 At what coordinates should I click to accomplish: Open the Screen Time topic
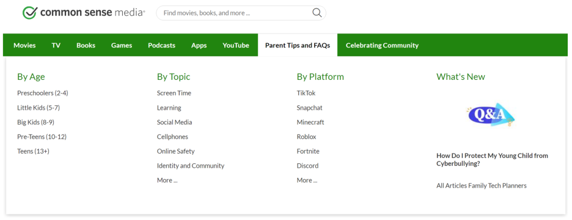pyautogui.click(x=174, y=93)
